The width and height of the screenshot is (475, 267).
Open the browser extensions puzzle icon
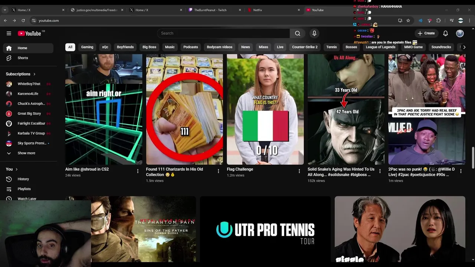point(439,20)
